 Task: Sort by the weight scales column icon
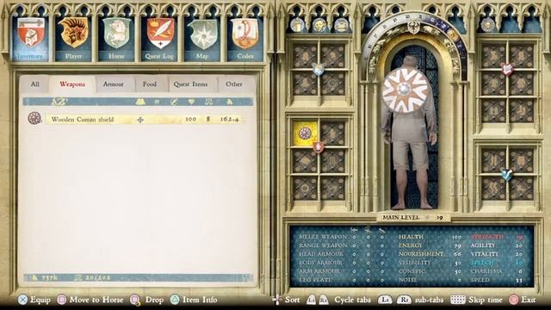[208, 102]
